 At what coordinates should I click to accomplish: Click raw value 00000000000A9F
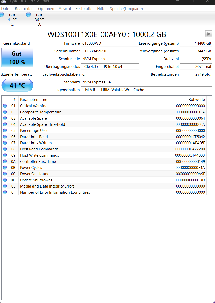click(191, 174)
